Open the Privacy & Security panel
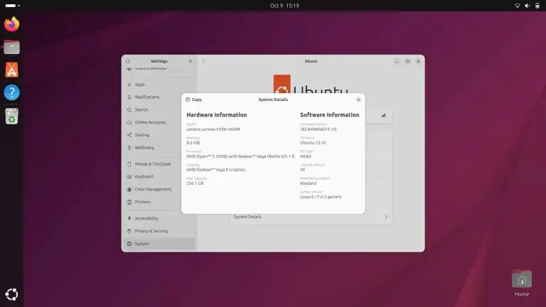 [x=151, y=231]
